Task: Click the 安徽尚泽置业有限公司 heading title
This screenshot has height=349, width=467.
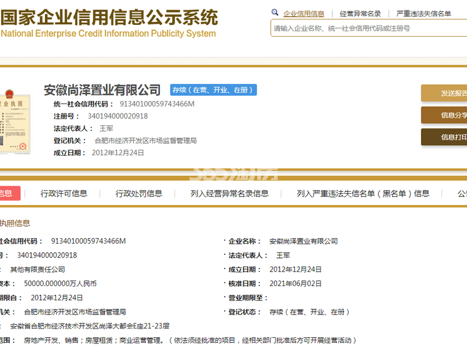Action: 102,90
